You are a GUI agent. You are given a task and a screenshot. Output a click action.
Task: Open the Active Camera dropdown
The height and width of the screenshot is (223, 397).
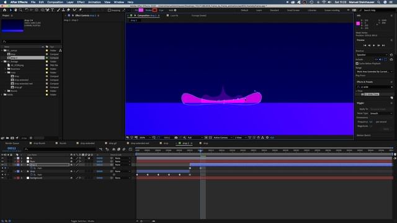(223, 138)
